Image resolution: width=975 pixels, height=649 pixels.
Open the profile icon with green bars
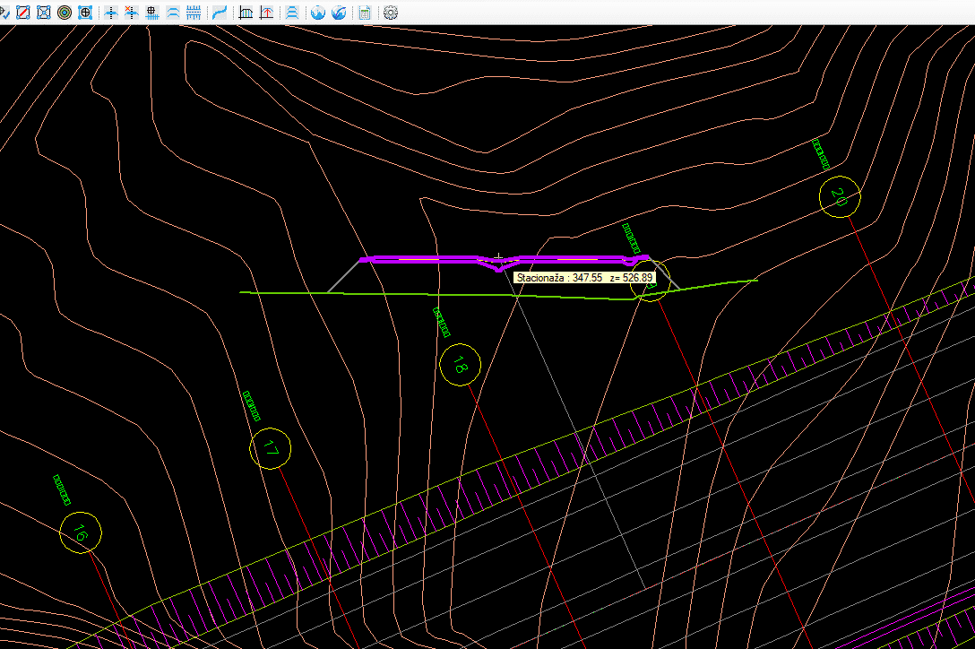246,13
